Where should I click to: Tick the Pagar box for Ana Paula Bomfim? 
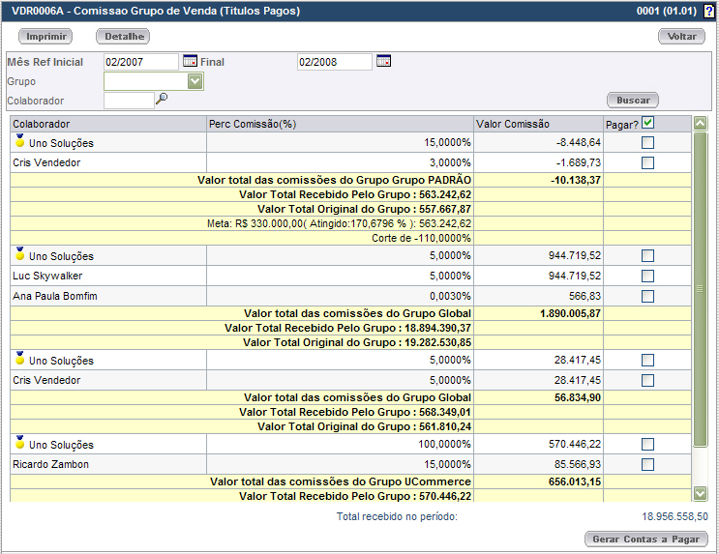pos(647,297)
